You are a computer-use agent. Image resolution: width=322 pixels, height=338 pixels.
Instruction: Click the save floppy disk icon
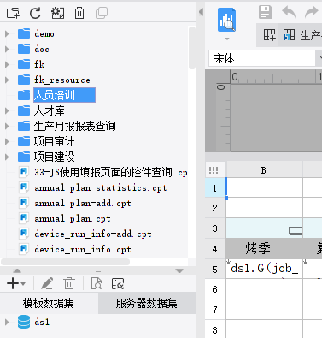tap(266, 12)
